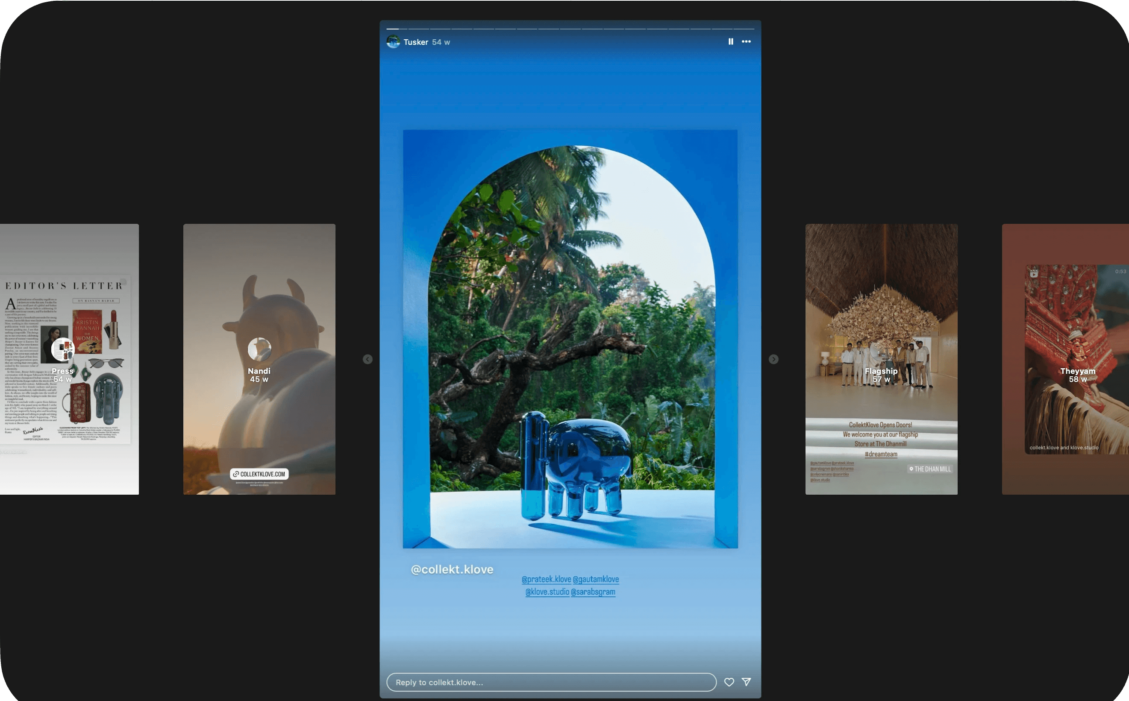Screen dimensions: 1129x701
Task: Go to previous story using left arrow
Action: [x=368, y=359]
